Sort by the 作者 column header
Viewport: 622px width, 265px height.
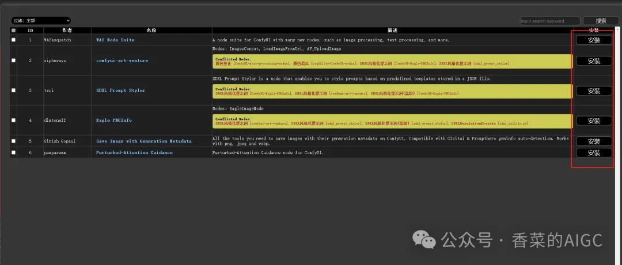[x=67, y=30]
